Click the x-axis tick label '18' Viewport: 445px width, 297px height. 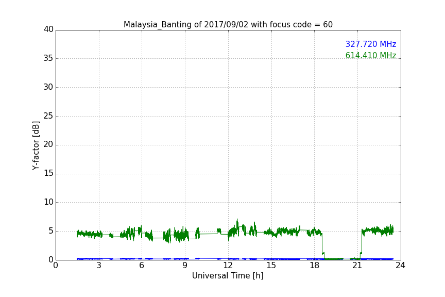[315, 266]
